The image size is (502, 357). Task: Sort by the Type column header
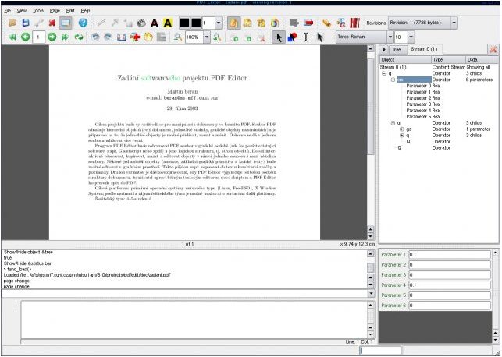[x=448, y=60]
